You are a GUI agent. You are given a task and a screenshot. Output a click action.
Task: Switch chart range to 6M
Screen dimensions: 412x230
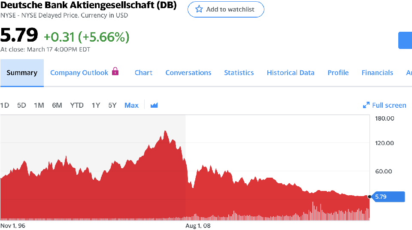pyautogui.click(x=57, y=105)
